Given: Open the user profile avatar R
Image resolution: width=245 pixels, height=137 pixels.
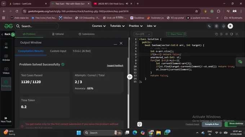Looking at the screenshot, I should (x=230, y=26).
